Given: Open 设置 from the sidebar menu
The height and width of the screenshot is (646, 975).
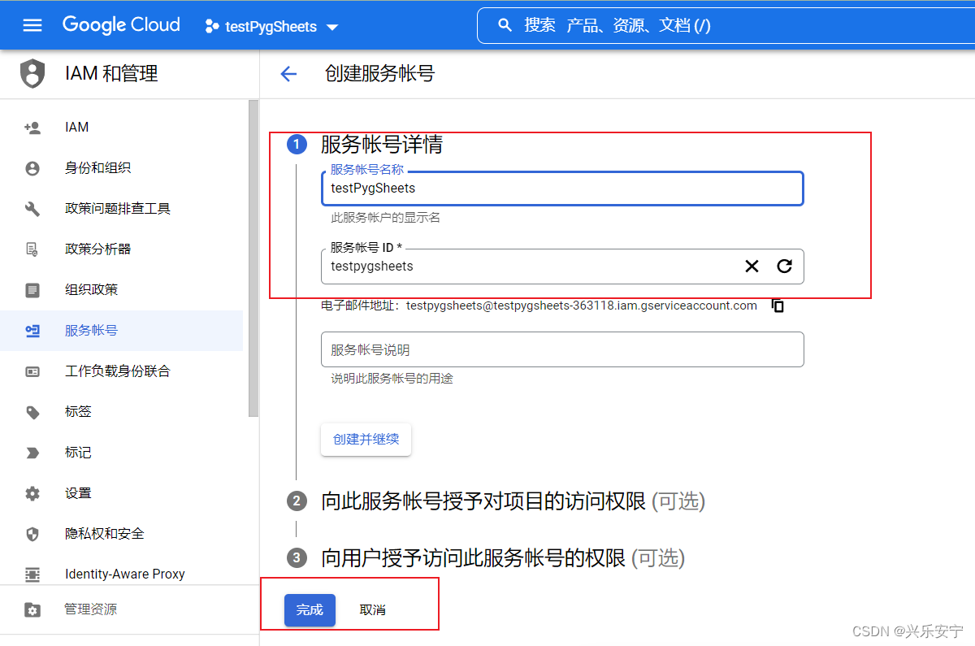Looking at the screenshot, I should coord(78,492).
